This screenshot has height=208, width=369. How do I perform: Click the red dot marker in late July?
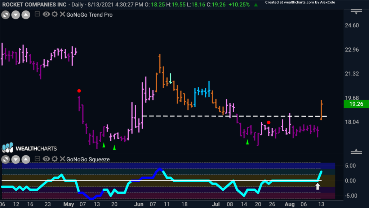point(268,122)
